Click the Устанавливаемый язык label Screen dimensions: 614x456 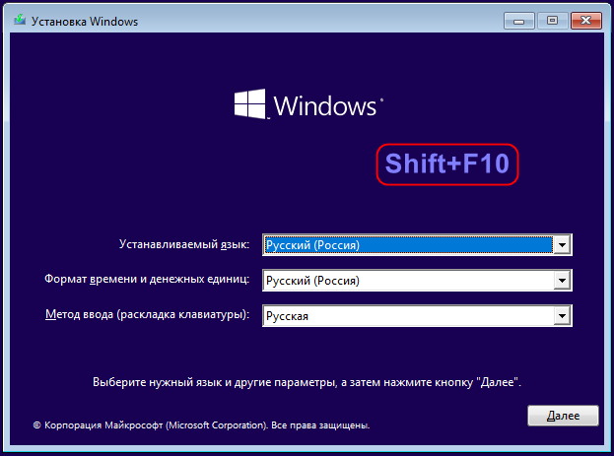(x=184, y=244)
